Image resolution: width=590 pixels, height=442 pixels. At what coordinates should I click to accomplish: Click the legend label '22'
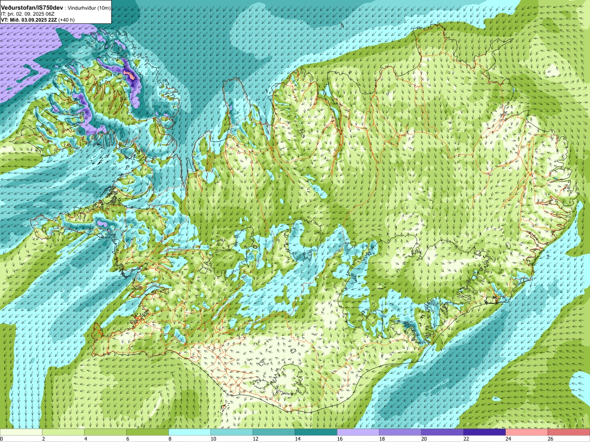click(x=466, y=439)
